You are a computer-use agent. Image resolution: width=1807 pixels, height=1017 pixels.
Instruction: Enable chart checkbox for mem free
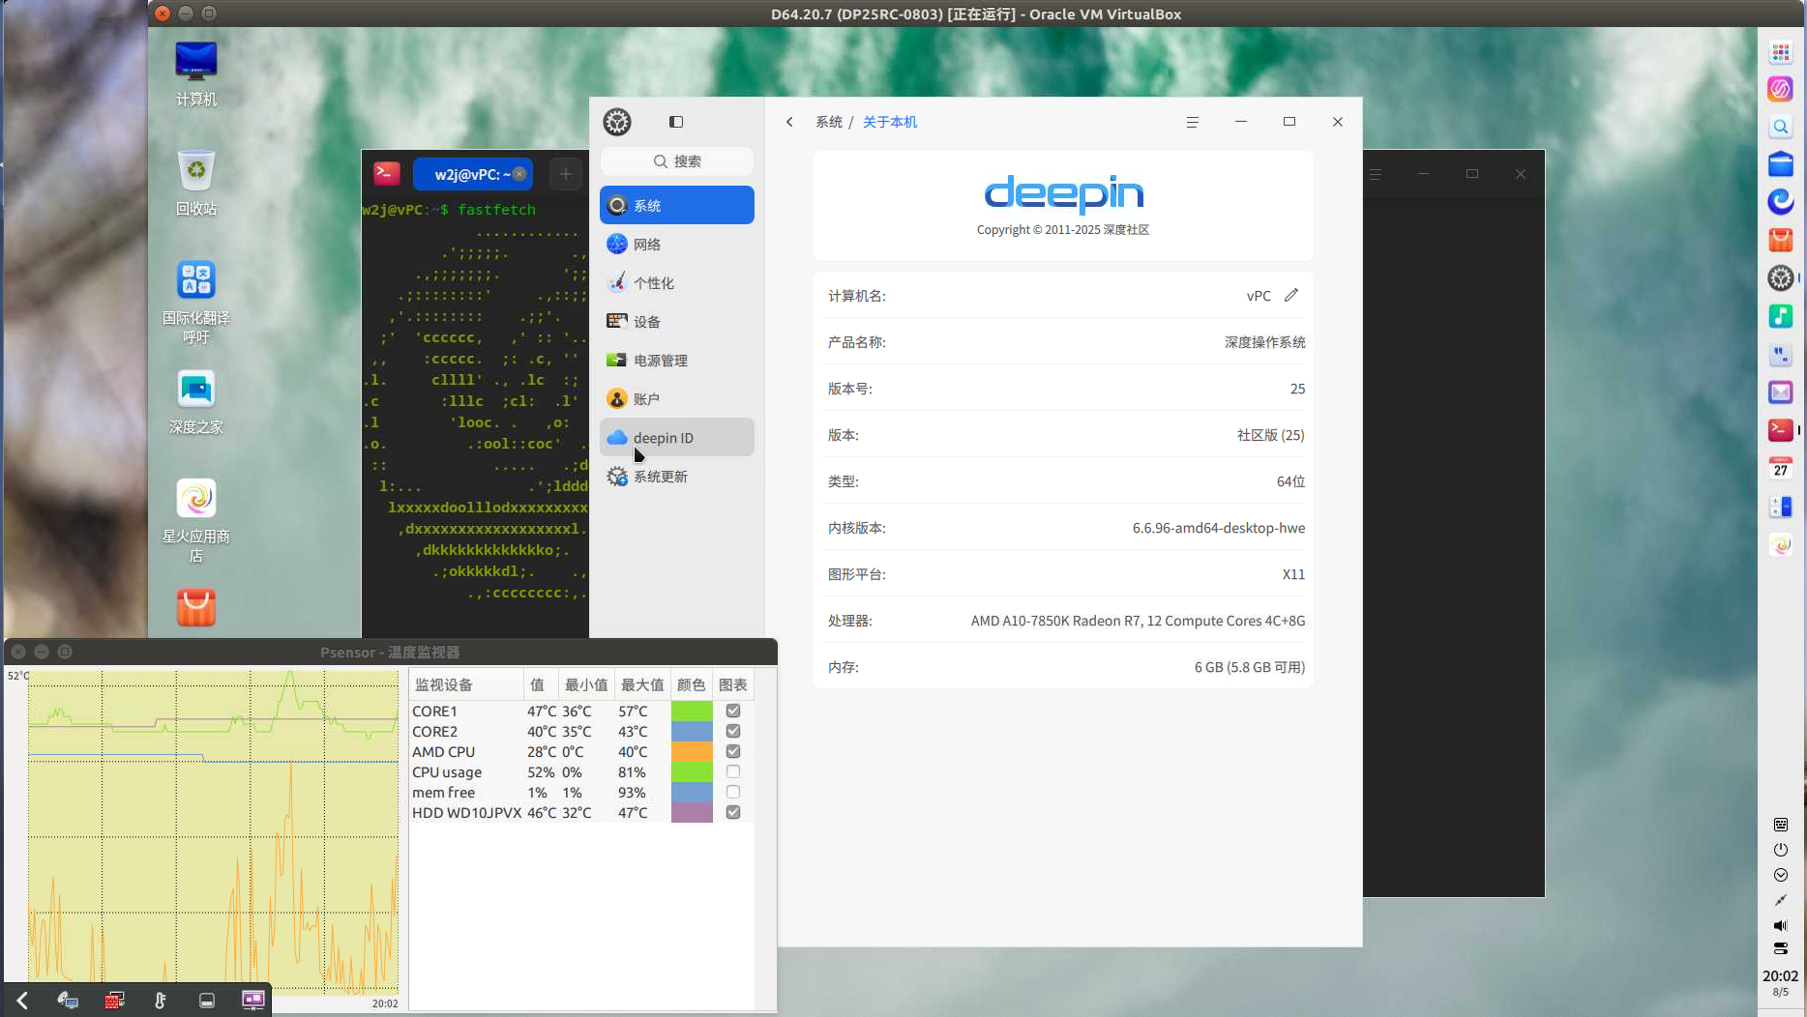pyautogui.click(x=733, y=792)
